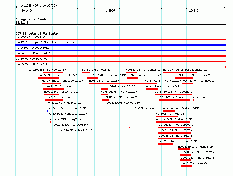This screenshot has height=176, width=233.
Task: Click the 104906k ruler position label
Action: pos(111,10)
